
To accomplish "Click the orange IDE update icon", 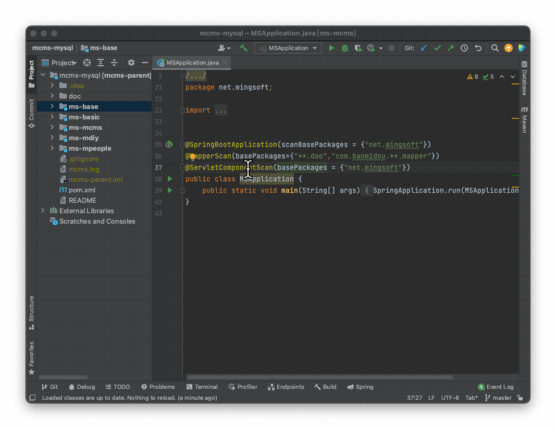I will coord(509,48).
